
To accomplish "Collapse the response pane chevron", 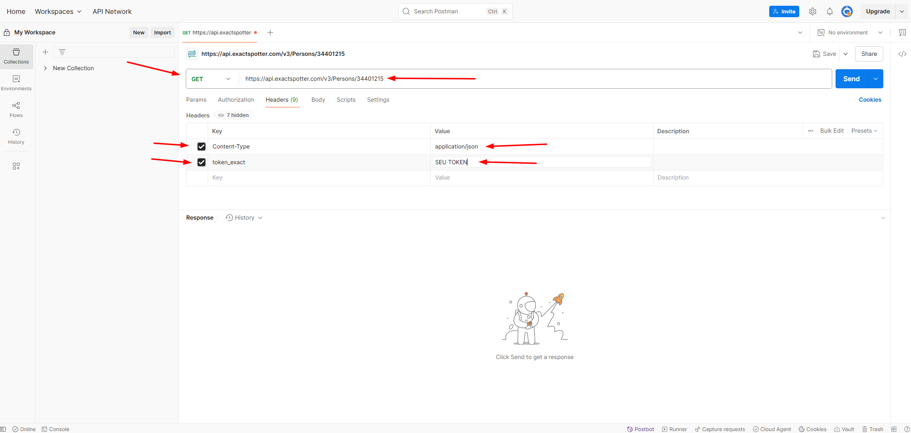I will [x=883, y=218].
